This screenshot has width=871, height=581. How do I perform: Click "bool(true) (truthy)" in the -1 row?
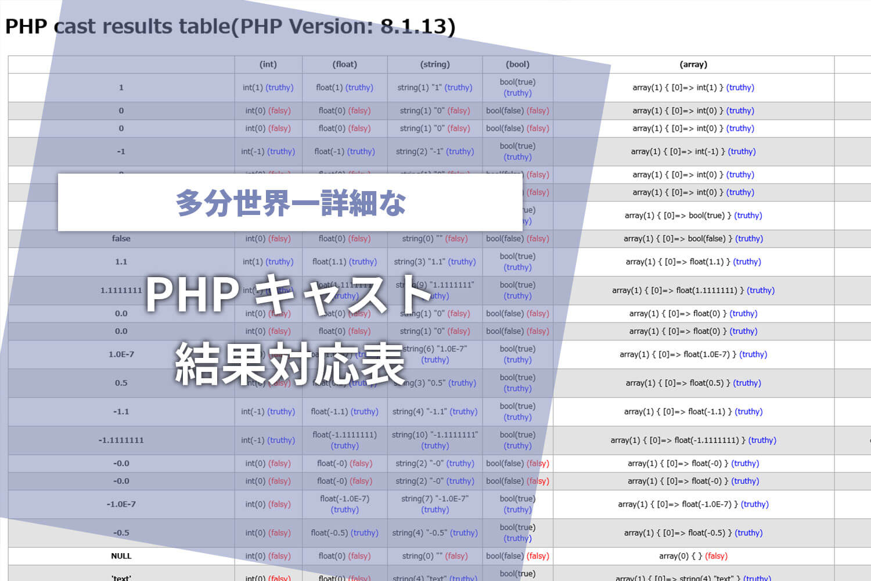pos(518,152)
